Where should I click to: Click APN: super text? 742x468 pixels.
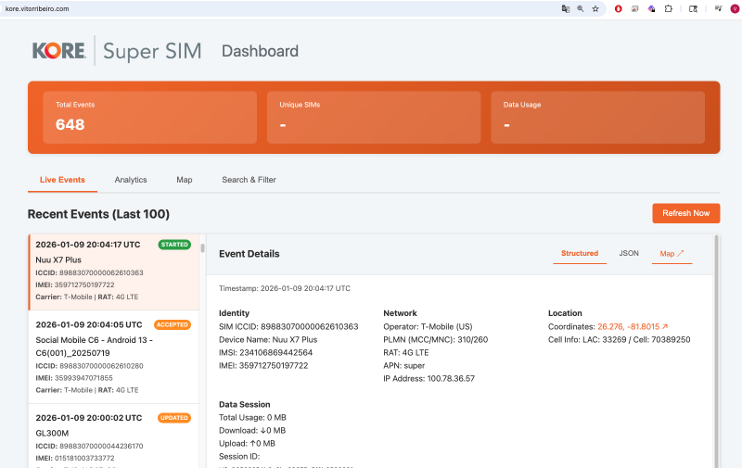pyautogui.click(x=404, y=365)
